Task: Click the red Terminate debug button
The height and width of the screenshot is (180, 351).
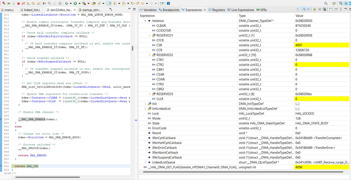Action: click(18, 4)
